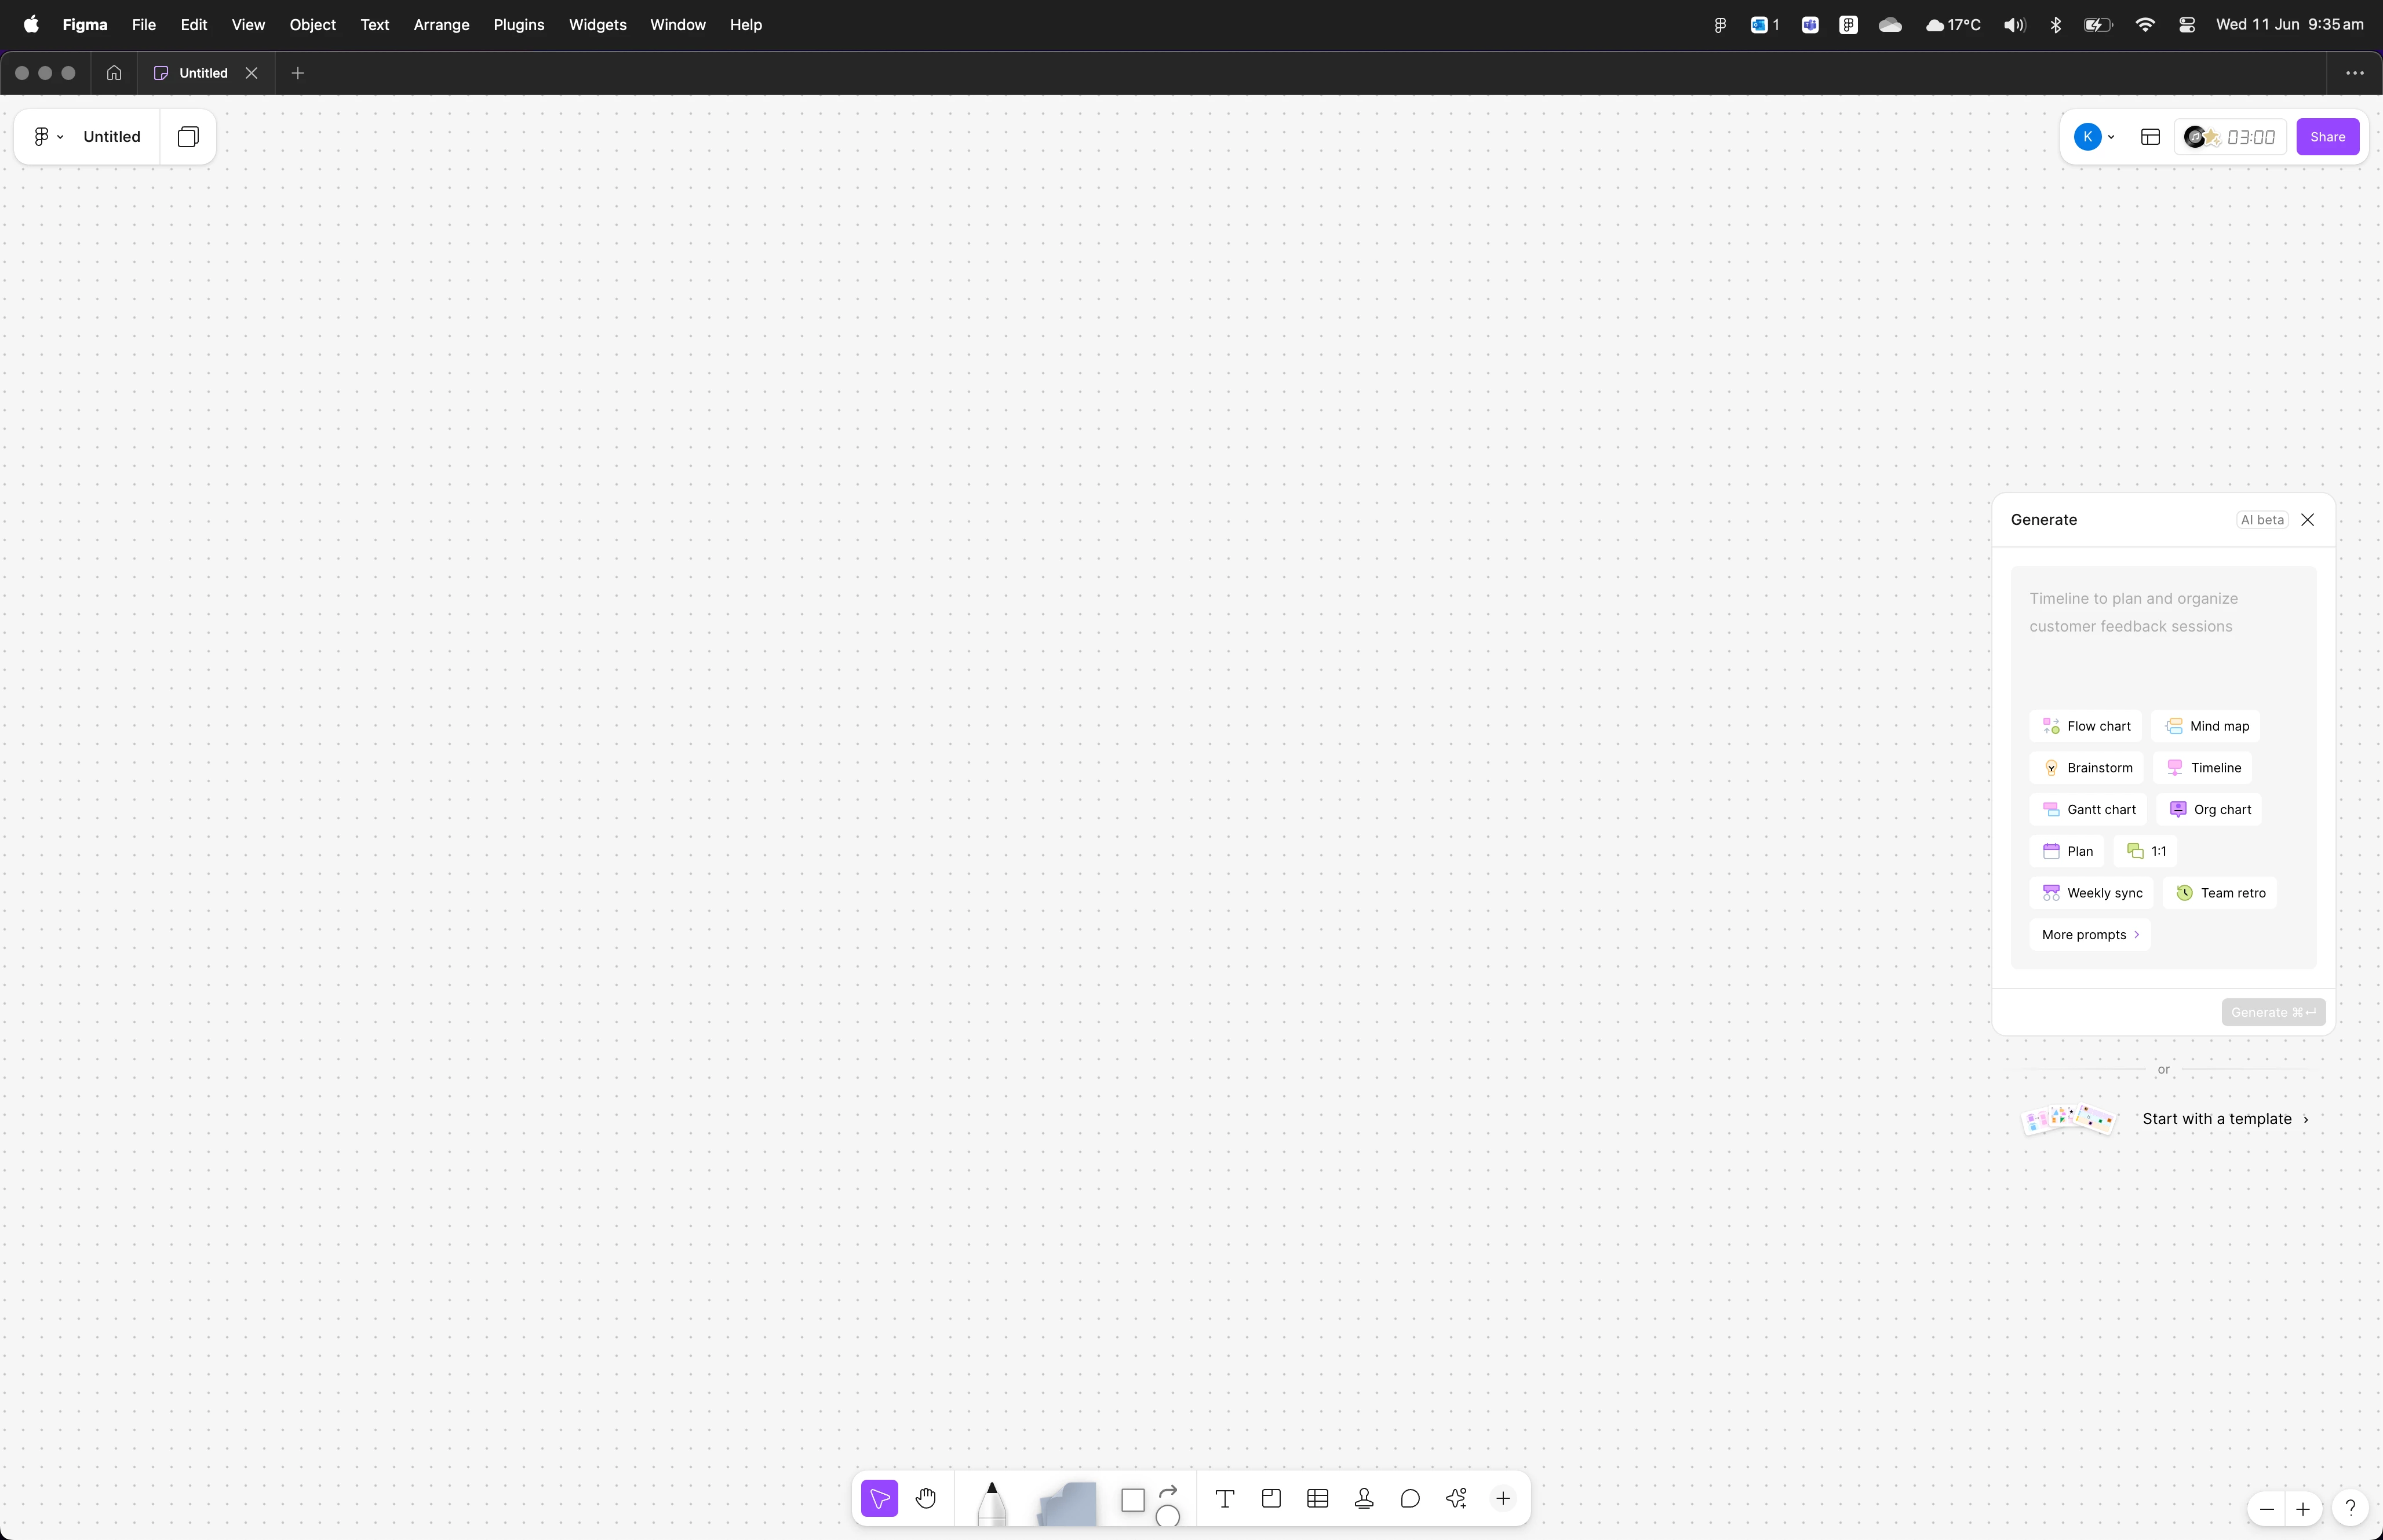Go to Figma home tab
2383x1540 pixels.
click(x=114, y=73)
